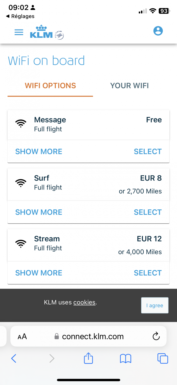The image size is (177, 385).
Task: Expand SHOW MORE for Stream plan
Action: coord(39,273)
